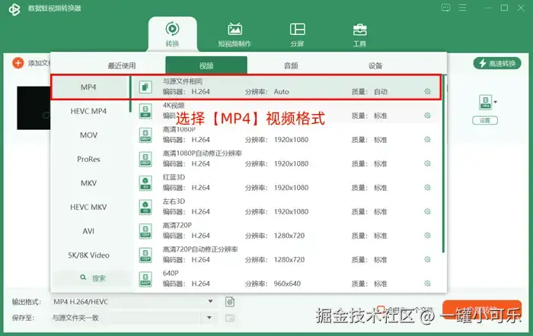Click the 高清720P preset icon

click(x=145, y=231)
